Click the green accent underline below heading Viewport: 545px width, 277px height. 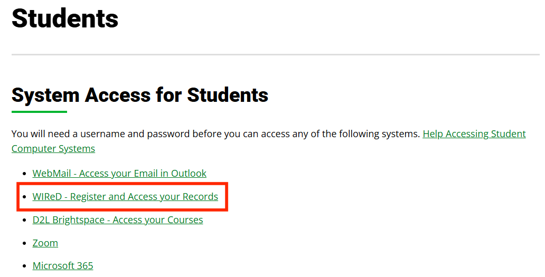coord(39,112)
